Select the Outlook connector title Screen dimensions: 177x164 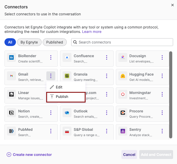tap(81, 111)
